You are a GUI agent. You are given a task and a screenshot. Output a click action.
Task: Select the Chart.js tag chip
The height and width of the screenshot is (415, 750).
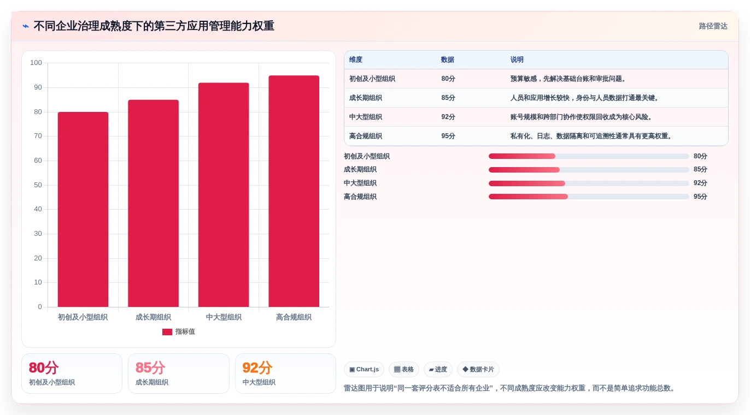pos(364,370)
